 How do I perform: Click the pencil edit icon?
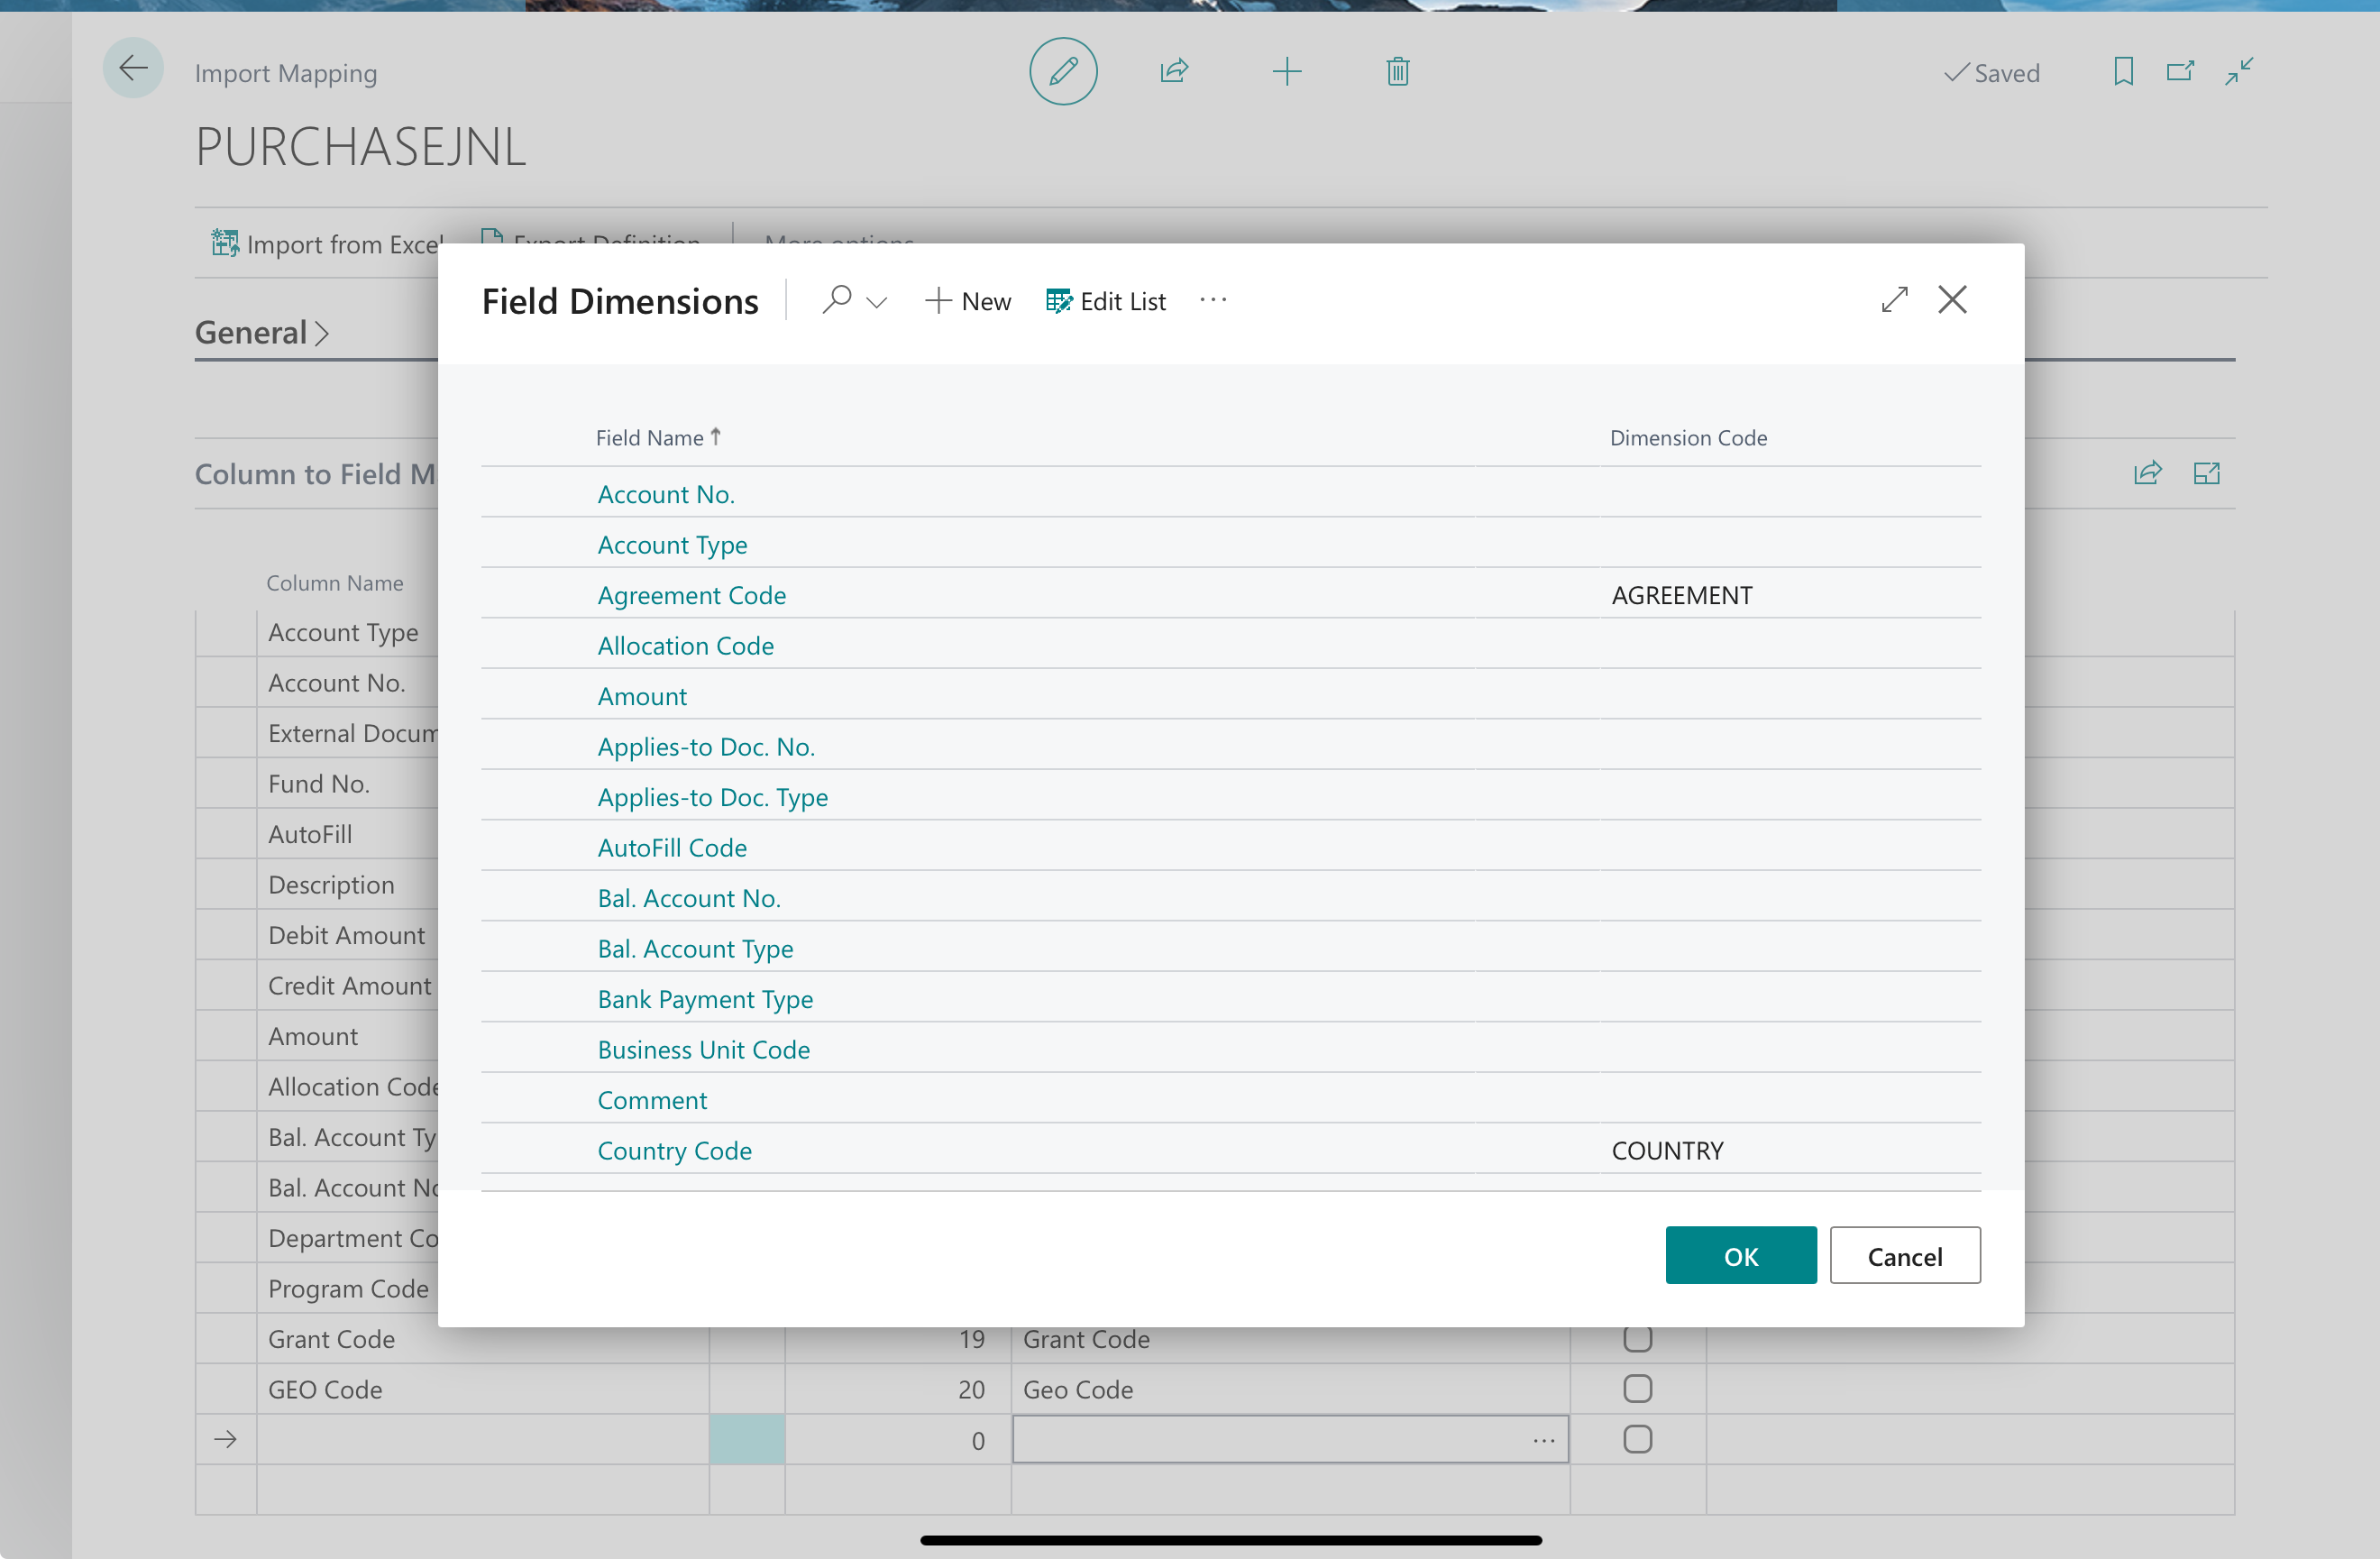1063,71
